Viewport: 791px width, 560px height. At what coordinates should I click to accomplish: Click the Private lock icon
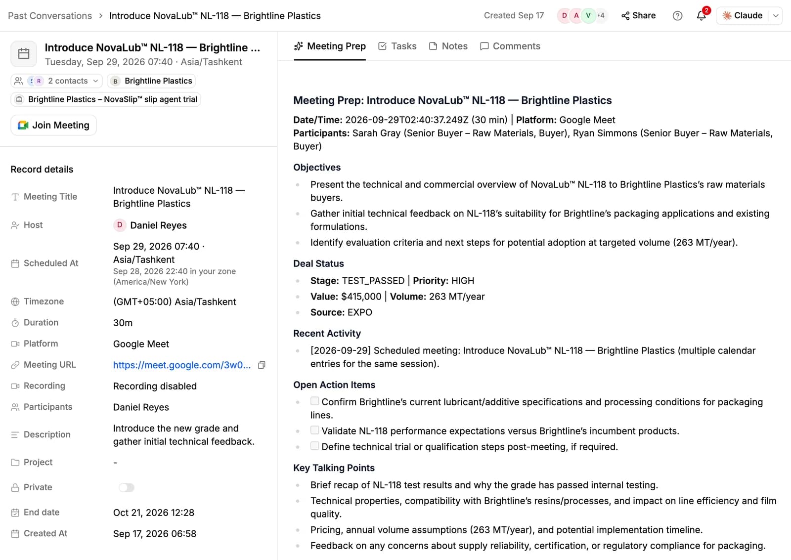15,487
